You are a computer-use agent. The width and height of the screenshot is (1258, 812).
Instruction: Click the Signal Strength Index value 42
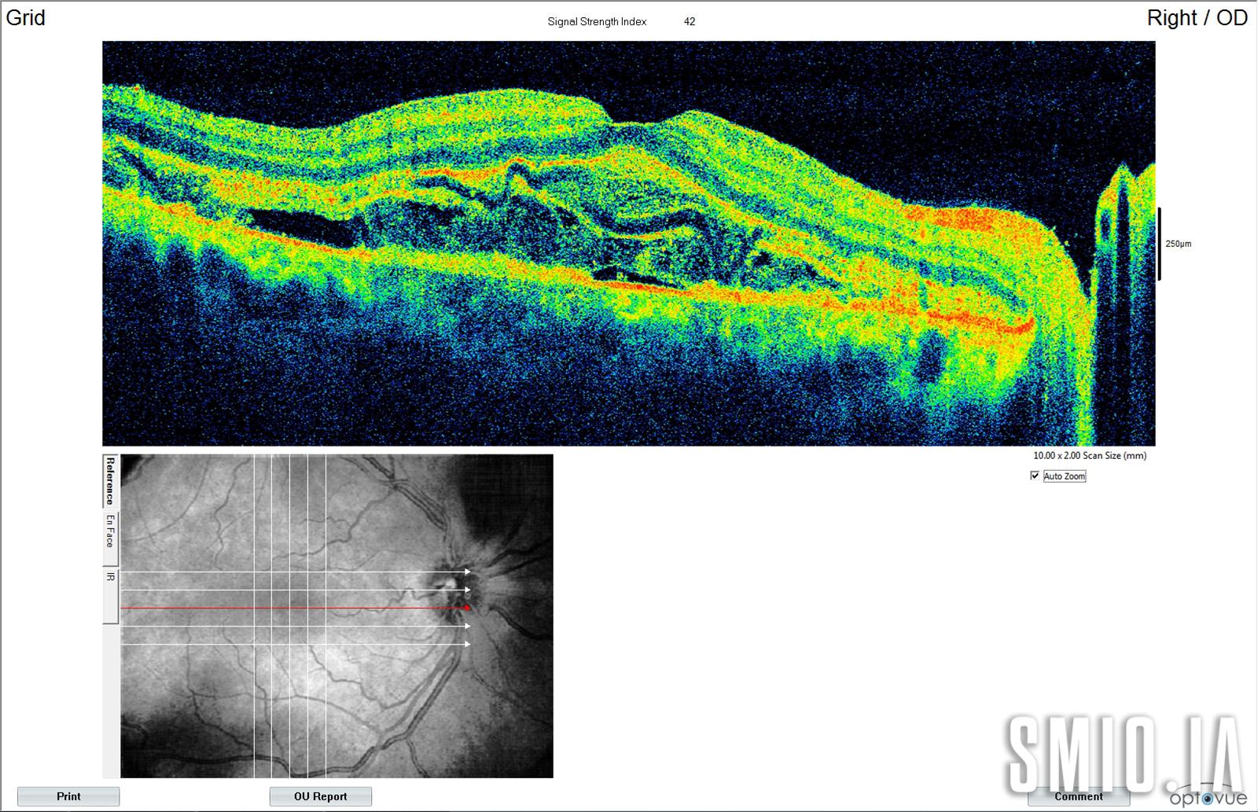coord(690,22)
